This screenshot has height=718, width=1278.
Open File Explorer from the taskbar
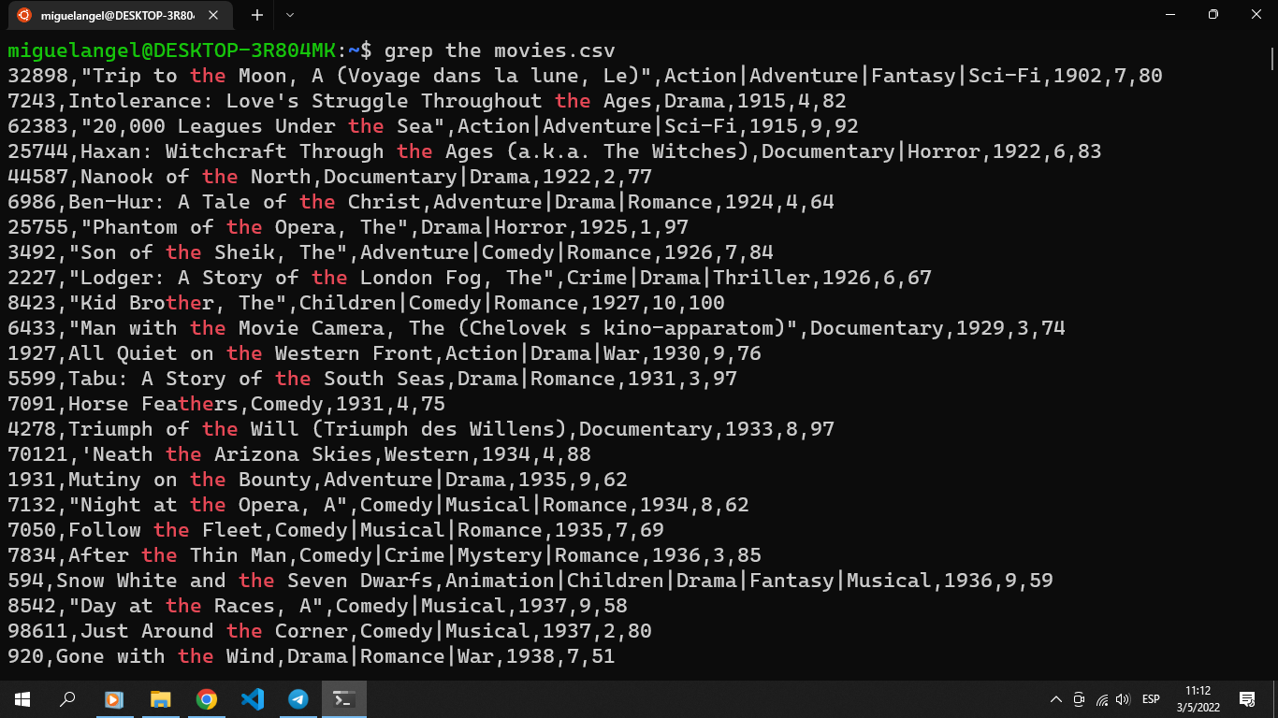160,698
